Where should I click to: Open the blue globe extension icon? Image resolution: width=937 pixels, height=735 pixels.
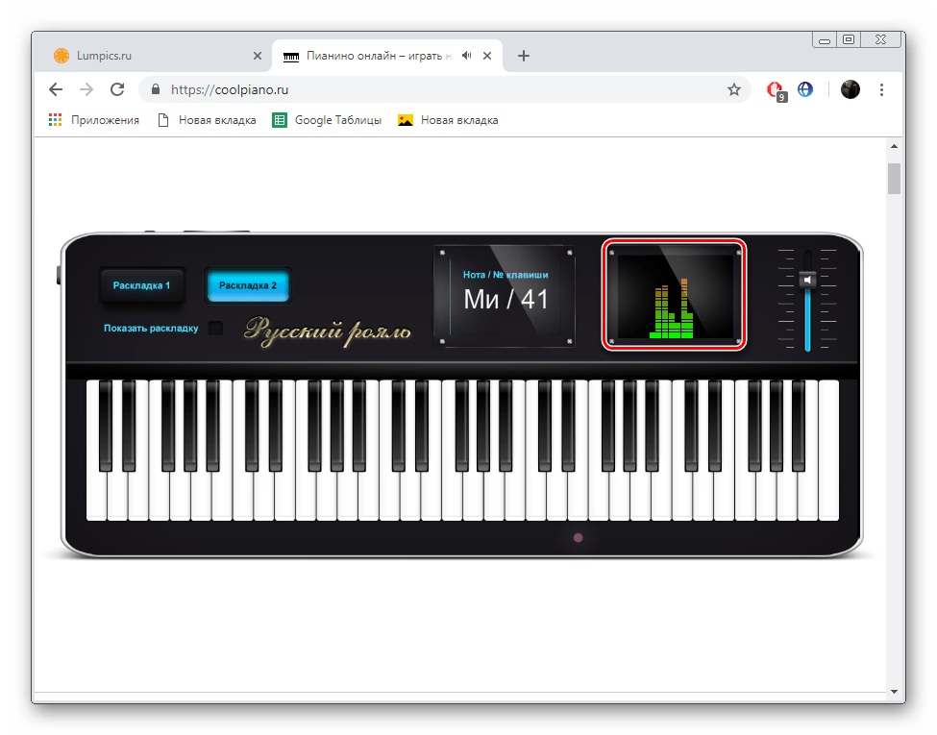805,89
